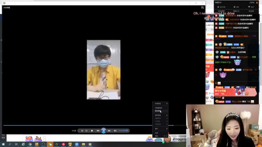Screen dimensions: 262x147
Task: Click the purple-labeled roller coaster icon below player
Action: tap(38, 139)
